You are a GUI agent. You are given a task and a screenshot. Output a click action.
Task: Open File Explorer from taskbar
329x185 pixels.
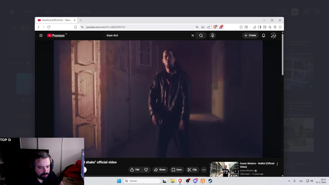172,181
